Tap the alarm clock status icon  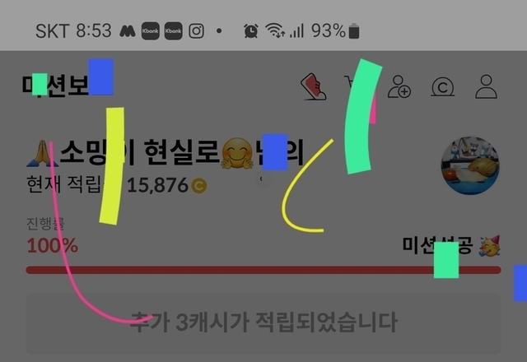[251, 31]
